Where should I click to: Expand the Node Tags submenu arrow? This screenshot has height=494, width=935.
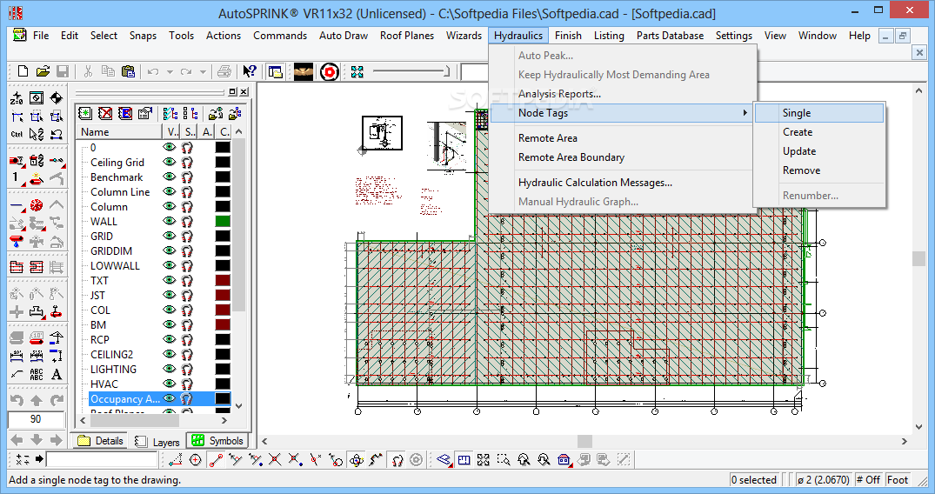(745, 113)
